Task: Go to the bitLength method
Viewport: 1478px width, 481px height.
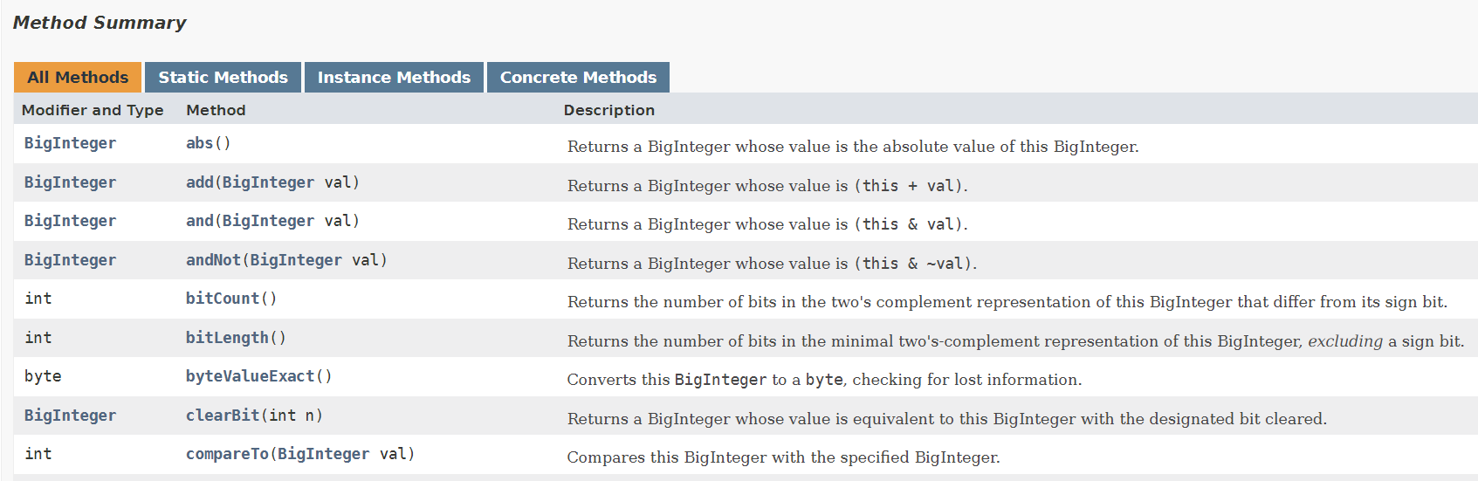Action: click(227, 338)
